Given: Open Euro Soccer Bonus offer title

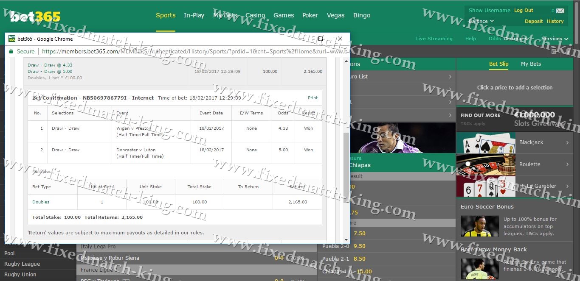Looking at the screenshot, I should [487, 207].
